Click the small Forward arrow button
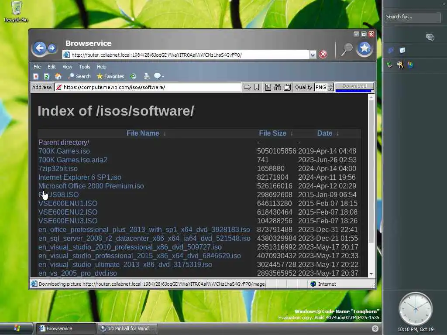This screenshot has width=447, height=335. pos(52,48)
